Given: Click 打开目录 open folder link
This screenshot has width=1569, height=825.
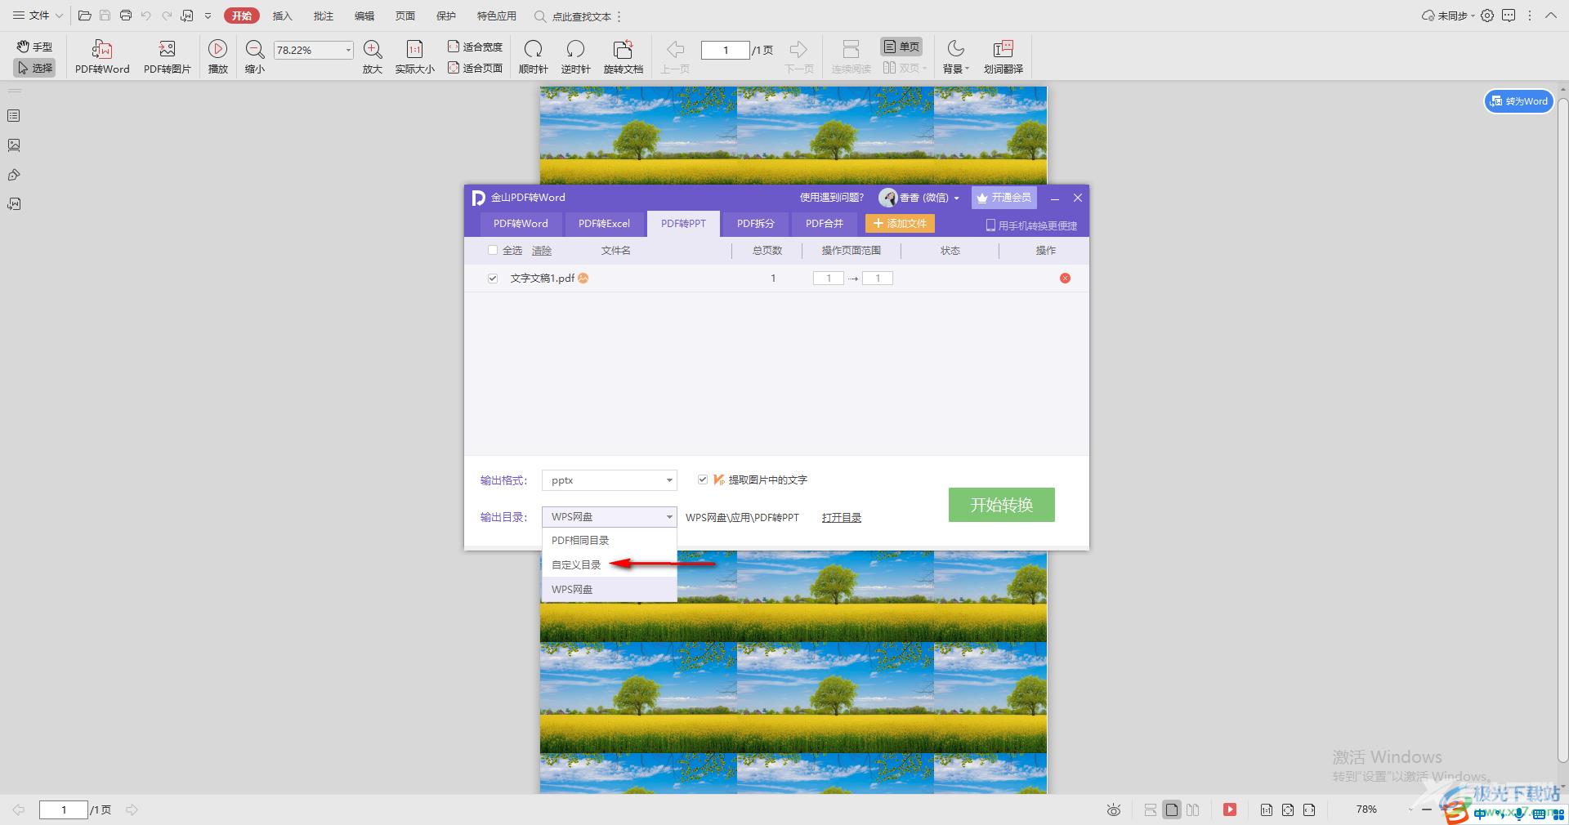Looking at the screenshot, I should tap(842, 517).
